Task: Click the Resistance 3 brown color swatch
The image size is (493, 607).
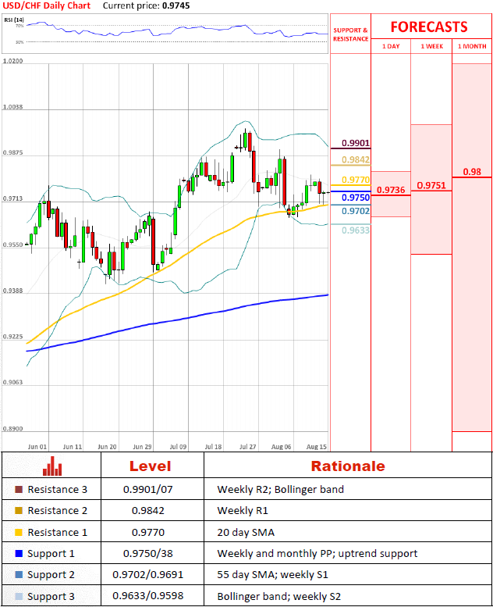Action: pyautogui.click(x=19, y=489)
